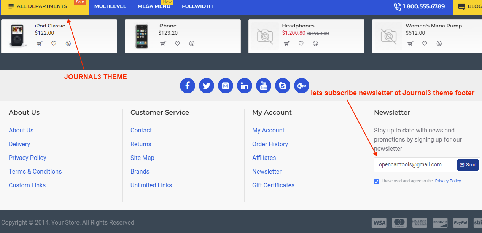Click the Google Plus social icon
This screenshot has height=233, width=482.
[x=302, y=86]
